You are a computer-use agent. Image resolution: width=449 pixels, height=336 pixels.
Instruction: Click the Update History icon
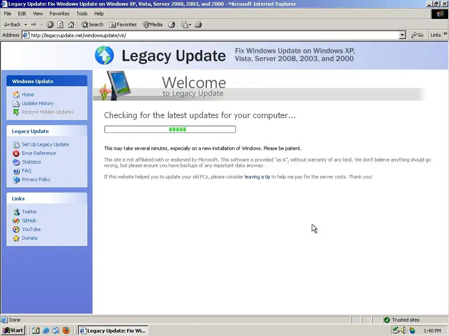coord(16,103)
